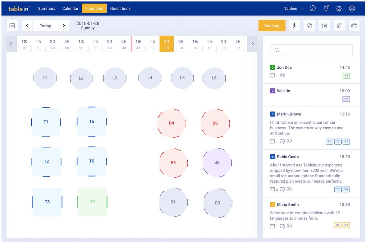366x242 pixels.
Task: Click the edit note icon in the toolbar
Action: 339,26
